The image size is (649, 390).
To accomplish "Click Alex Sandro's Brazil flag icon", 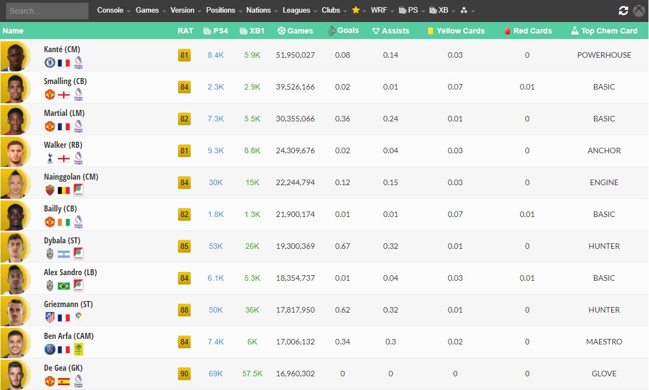I will [x=64, y=286].
